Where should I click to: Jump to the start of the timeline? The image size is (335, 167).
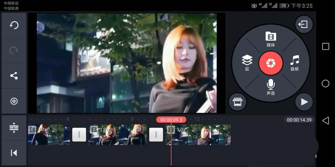pos(14,153)
